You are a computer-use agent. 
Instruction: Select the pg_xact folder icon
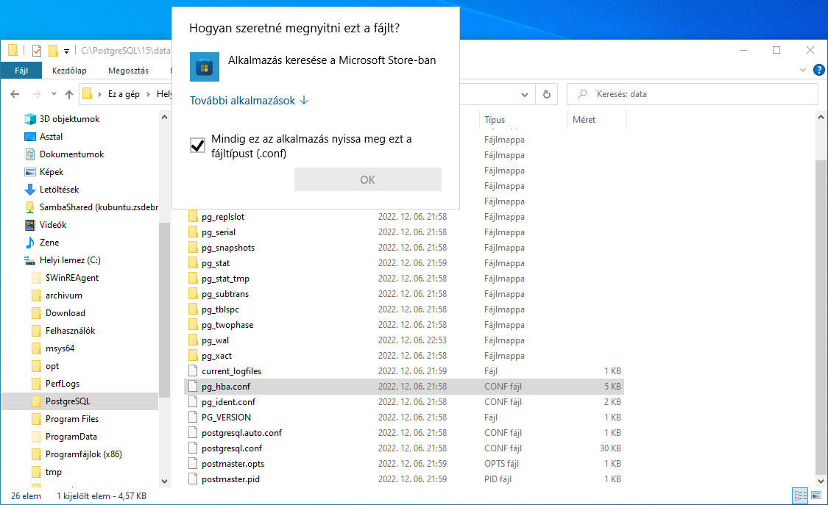pyautogui.click(x=194, y=356)
